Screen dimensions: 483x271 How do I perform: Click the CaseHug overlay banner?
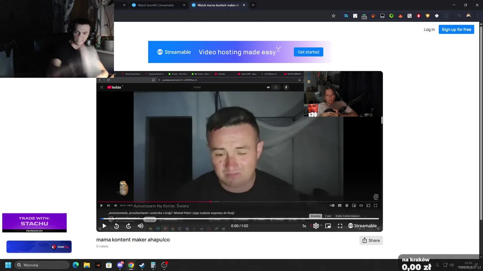click(39, 247)
